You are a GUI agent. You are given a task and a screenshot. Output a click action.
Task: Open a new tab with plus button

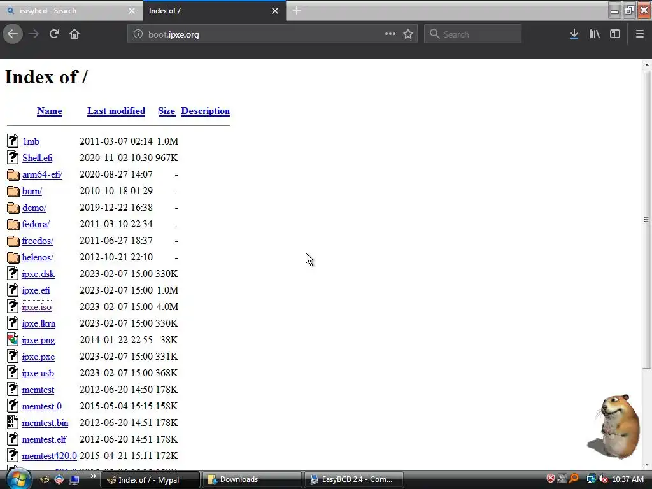point(297,10)
